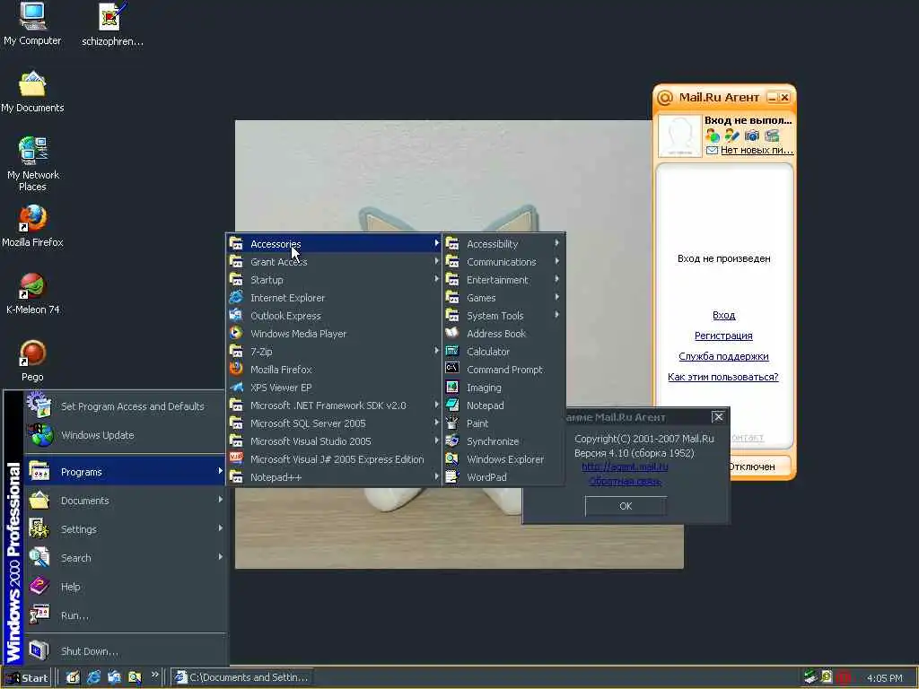The image size is (919, 689).
Task: Click the Обратная связь feedback link
Action: point(625,482)
